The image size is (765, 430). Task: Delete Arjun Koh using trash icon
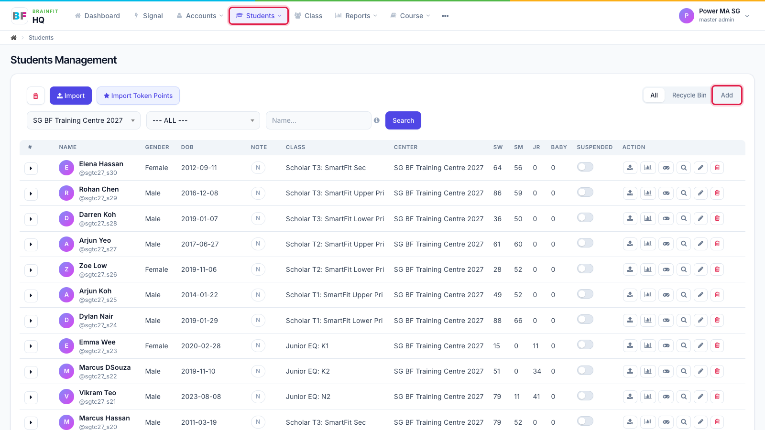pos(717,295)
